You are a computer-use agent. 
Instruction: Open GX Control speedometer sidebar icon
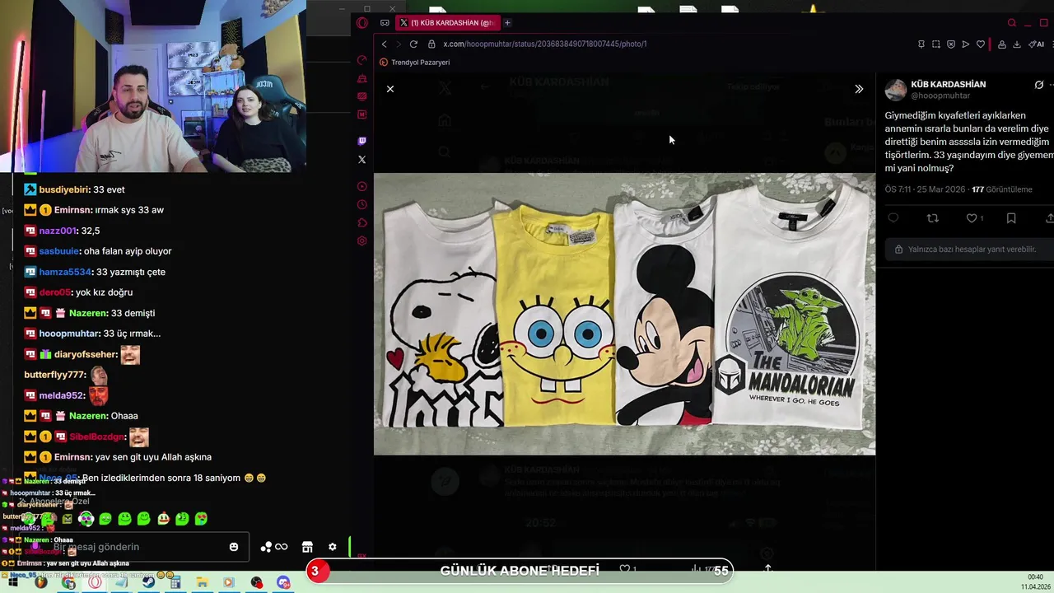(362, 60)
